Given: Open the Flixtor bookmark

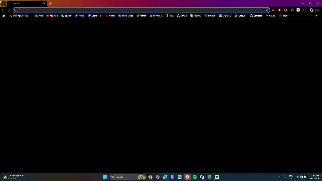Looking at the screenshot, I should (141, 16).
